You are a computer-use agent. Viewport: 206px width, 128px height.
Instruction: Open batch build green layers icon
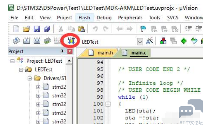[x=47, y=41]
